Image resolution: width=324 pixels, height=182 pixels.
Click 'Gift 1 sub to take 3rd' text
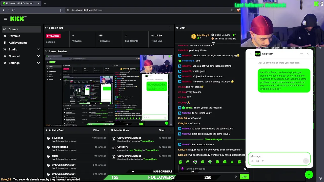pyautogui.click(x=225, y=39)
